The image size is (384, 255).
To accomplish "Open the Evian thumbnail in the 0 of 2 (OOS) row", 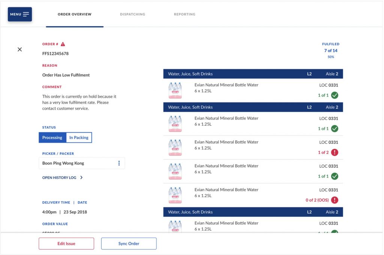I will [175, 195].
